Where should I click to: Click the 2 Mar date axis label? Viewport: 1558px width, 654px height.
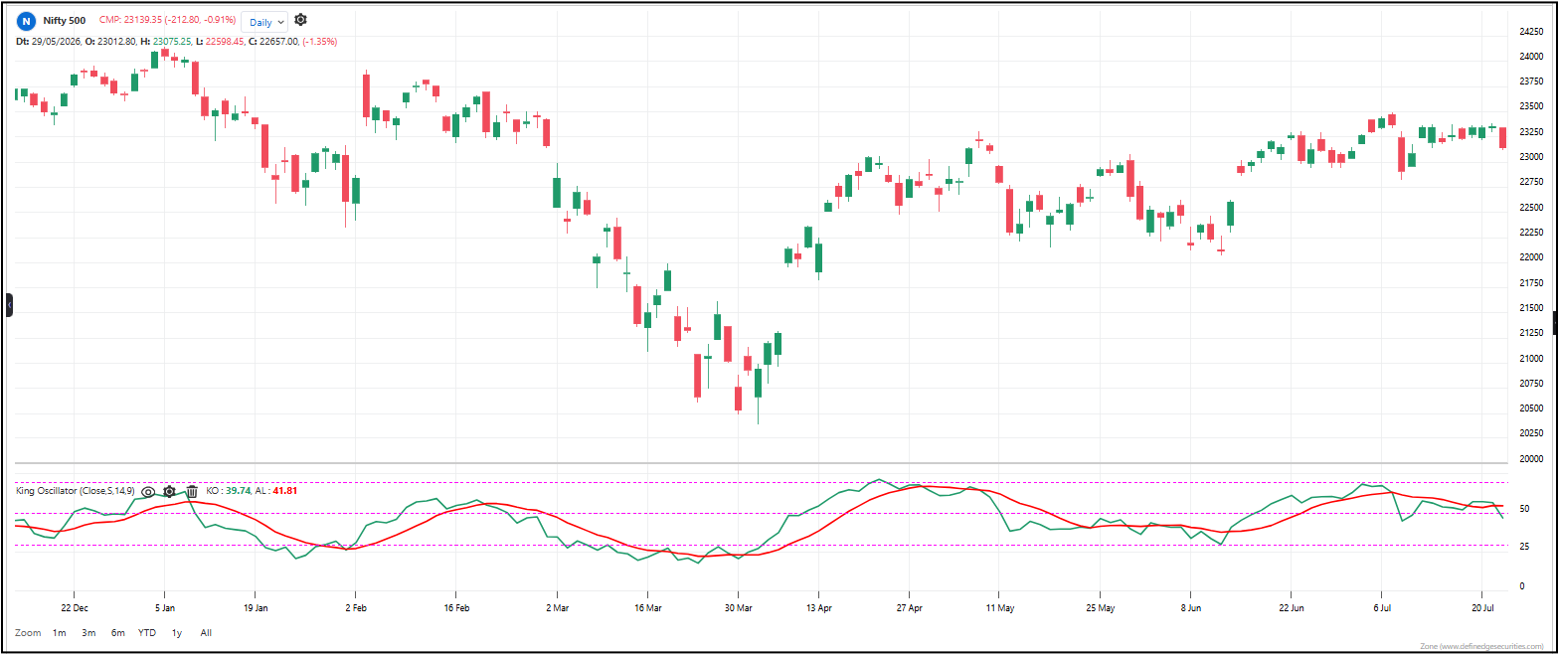(557, 606)
